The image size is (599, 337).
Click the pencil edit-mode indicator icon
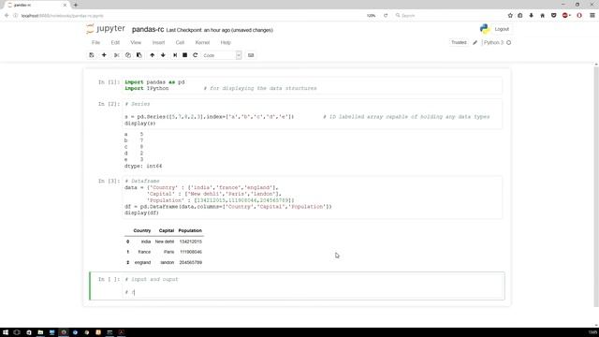[475, 42]
